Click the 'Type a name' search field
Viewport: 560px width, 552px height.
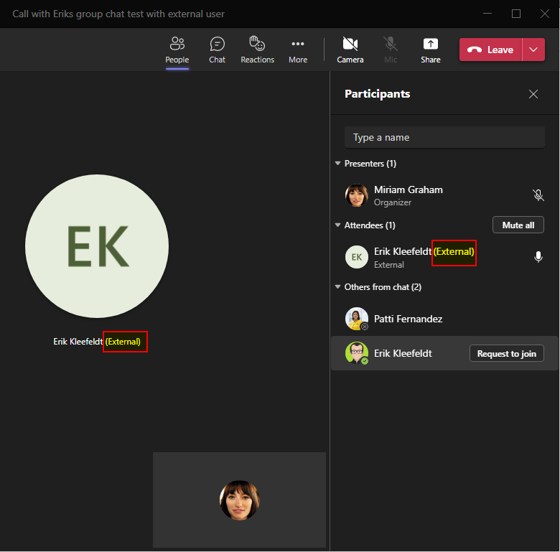coord(444,137)
